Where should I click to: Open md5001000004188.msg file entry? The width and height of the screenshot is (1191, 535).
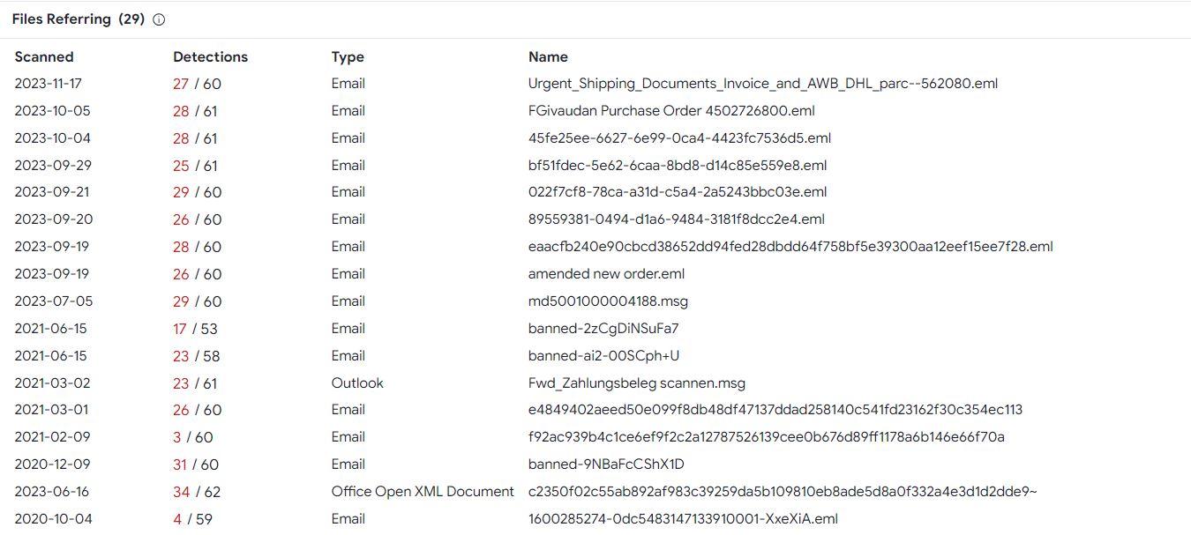pyautogui.click(x=608, y=301)
